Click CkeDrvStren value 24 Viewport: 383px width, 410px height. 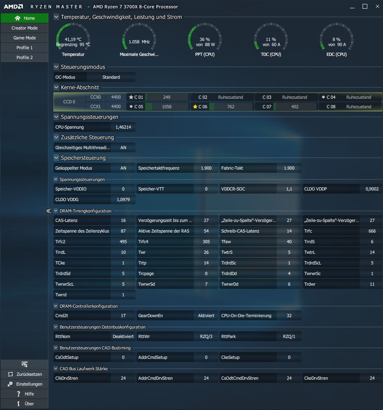tap(372, 378)
